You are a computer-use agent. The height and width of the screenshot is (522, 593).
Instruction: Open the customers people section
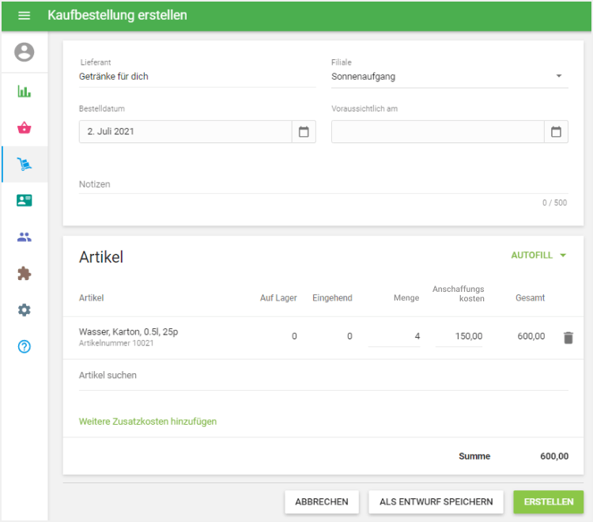(25, 237)
